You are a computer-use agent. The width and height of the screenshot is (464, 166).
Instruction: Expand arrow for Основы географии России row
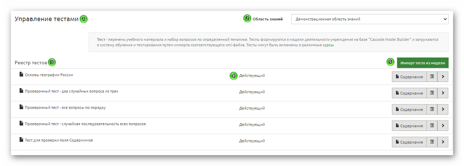point(443,77)
